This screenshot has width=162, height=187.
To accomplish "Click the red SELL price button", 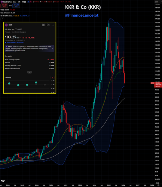I will (x=4, y=6).
